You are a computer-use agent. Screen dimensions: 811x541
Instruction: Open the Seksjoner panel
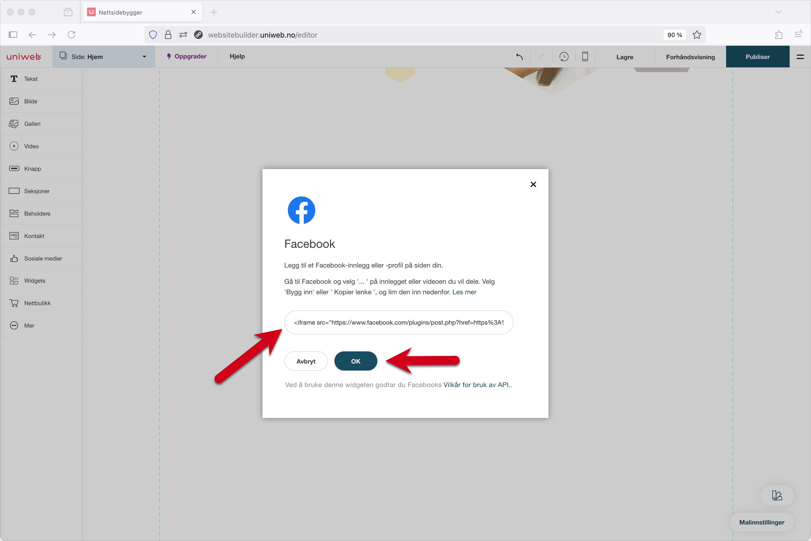[41, 191]
